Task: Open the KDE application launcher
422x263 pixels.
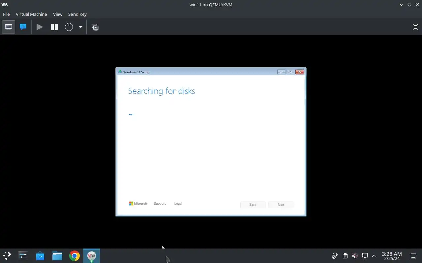Action: click(7, 256)
